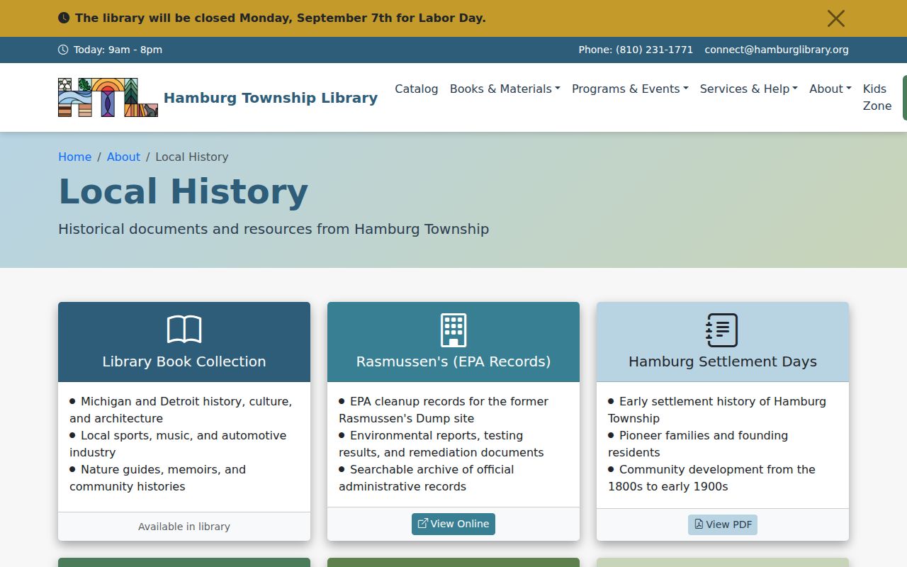907x567 pixels.
Task: Click the Hamburg Township Library site title
Action: click(271, 98)
